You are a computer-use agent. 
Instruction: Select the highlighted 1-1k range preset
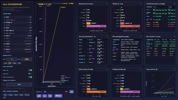(9, 63)
